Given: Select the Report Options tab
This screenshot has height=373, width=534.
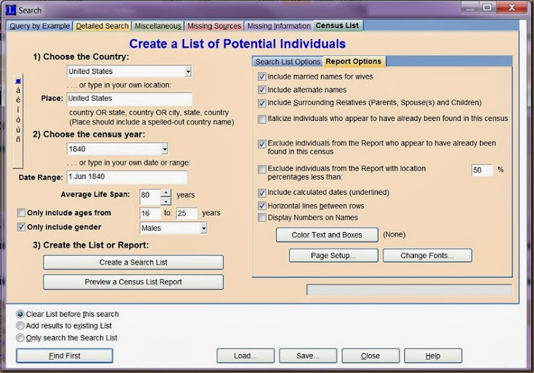Looking at the screenshot, I should (354, 61).
